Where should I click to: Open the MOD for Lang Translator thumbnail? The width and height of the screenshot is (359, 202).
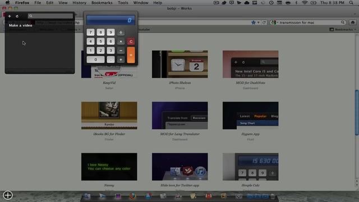coord(179,116)
